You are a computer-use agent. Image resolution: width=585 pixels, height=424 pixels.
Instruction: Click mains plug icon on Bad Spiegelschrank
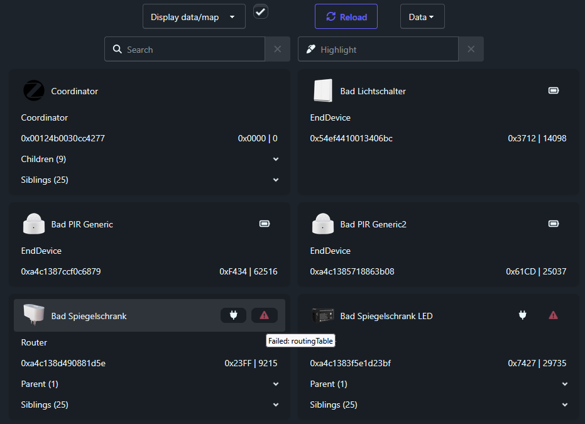click(x=234, y=315)
